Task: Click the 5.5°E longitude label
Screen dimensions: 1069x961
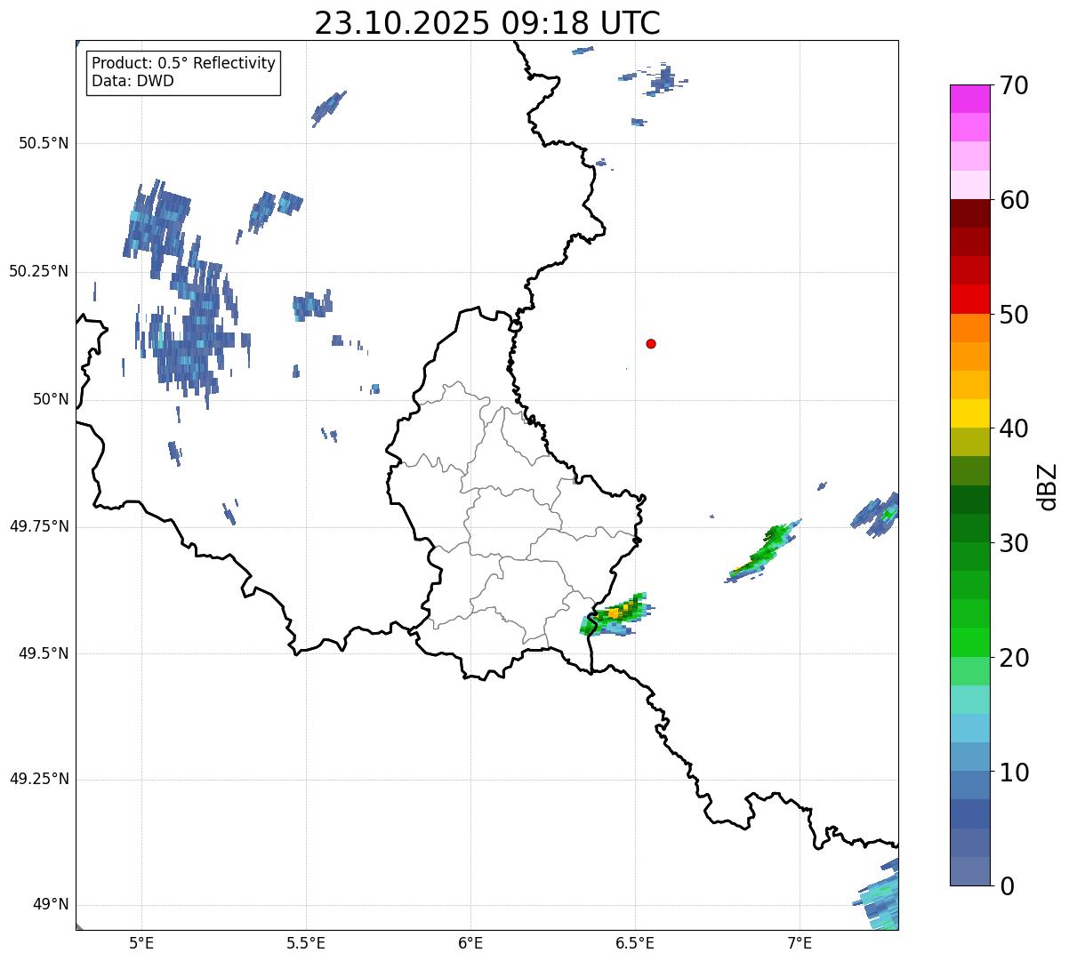Action: (x=306, y=942)
